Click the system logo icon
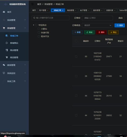Screen dimensions: 127x137 coord(6,4)
